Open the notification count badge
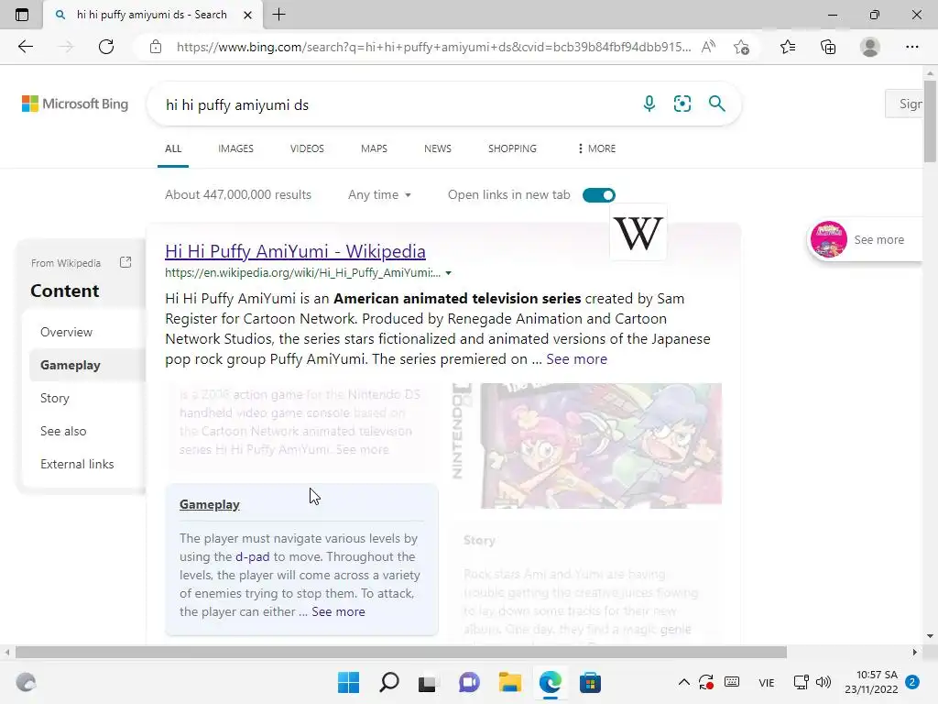Viewport: 938px width, 704px height. 912,682
